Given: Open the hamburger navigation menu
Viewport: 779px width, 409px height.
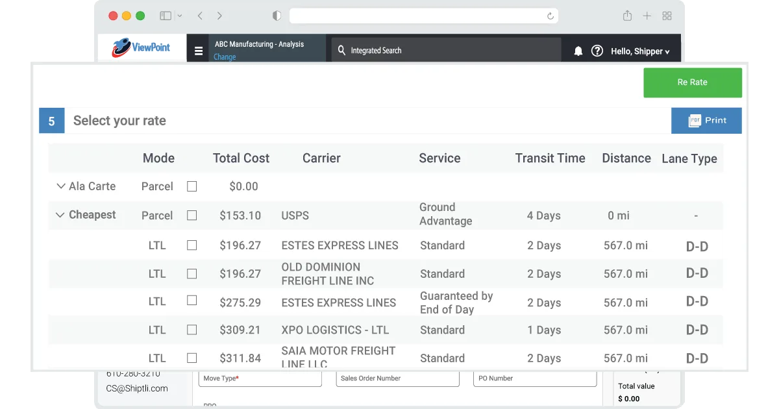Looking at the screenshot, I should 199,51.
